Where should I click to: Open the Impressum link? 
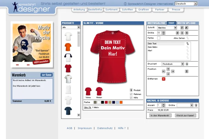pyautogui.click(x=85, y=128)
